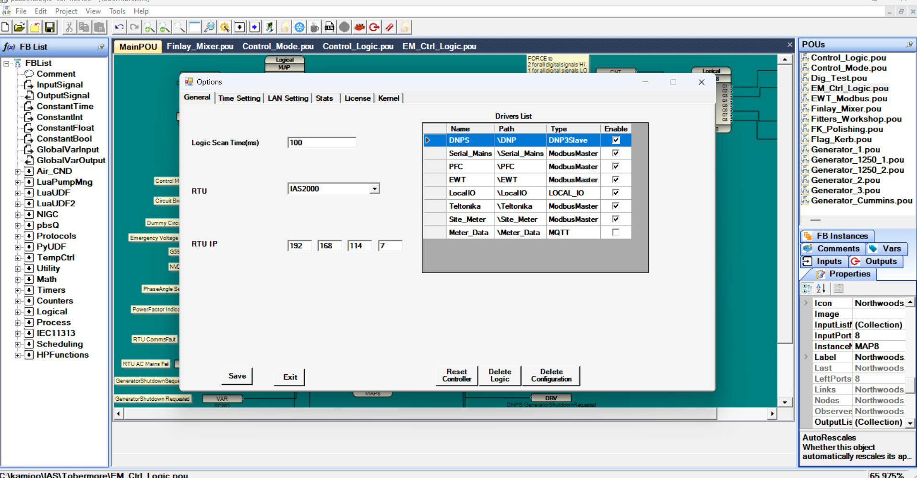Click the Zoom In magnifier toolbar icon
The image size is (917, 478).
149,27
